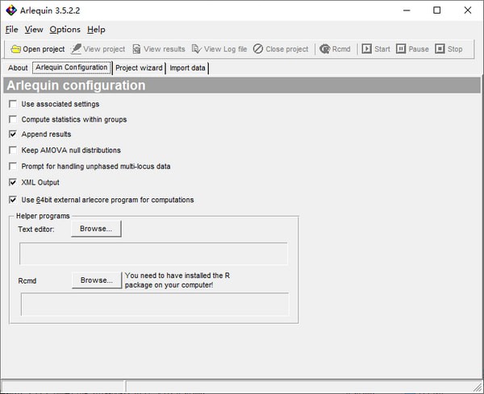This screenshot has height=394, width=484.
Task: Toggle Use 64bit external arlecore program
Action: [x=13, y=200]
